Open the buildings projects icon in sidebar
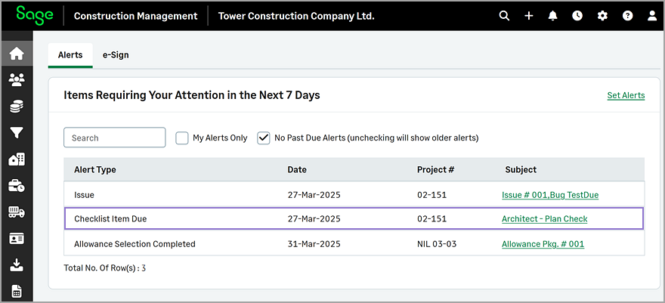This screenshot has width=665, height=303. [x=17, y=159]
